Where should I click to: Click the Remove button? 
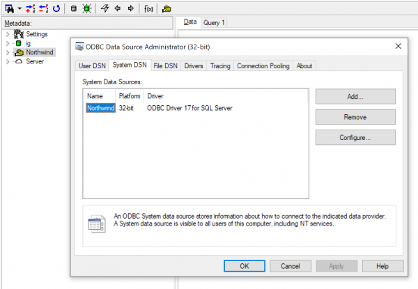point(355,117)
